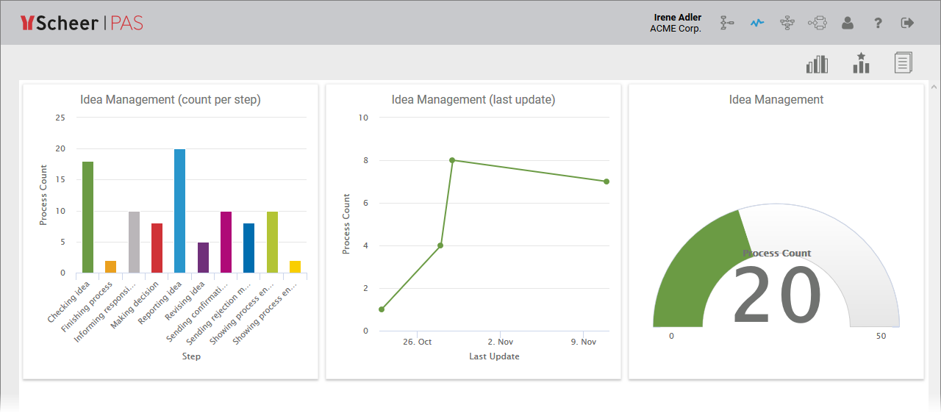Click the question mark help icon

pyautogui.click(x=878, y=23)
